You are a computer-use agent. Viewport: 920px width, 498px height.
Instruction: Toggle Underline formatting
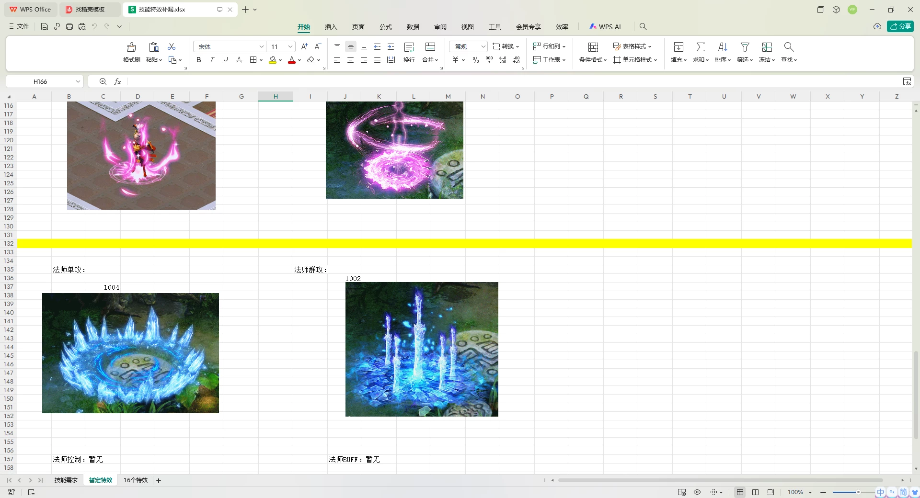click(x=225, y=60)
